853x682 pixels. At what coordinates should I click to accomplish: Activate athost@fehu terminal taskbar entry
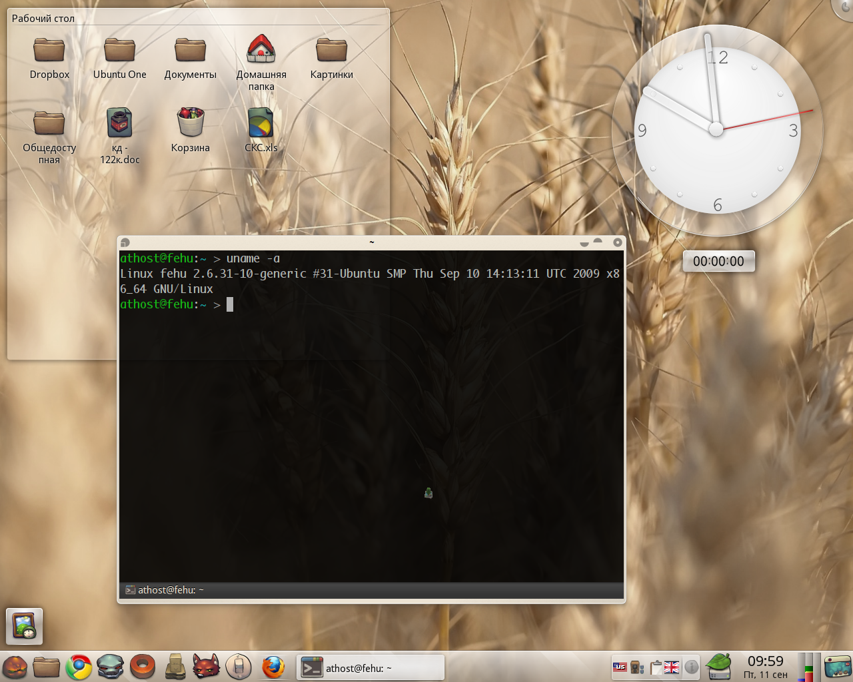[371, 667]
